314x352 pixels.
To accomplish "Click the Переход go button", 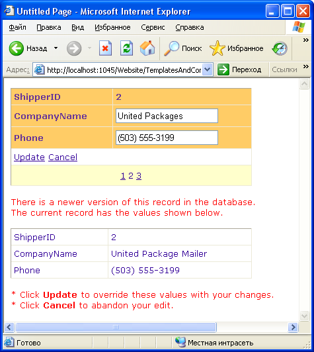I will 239,69.
